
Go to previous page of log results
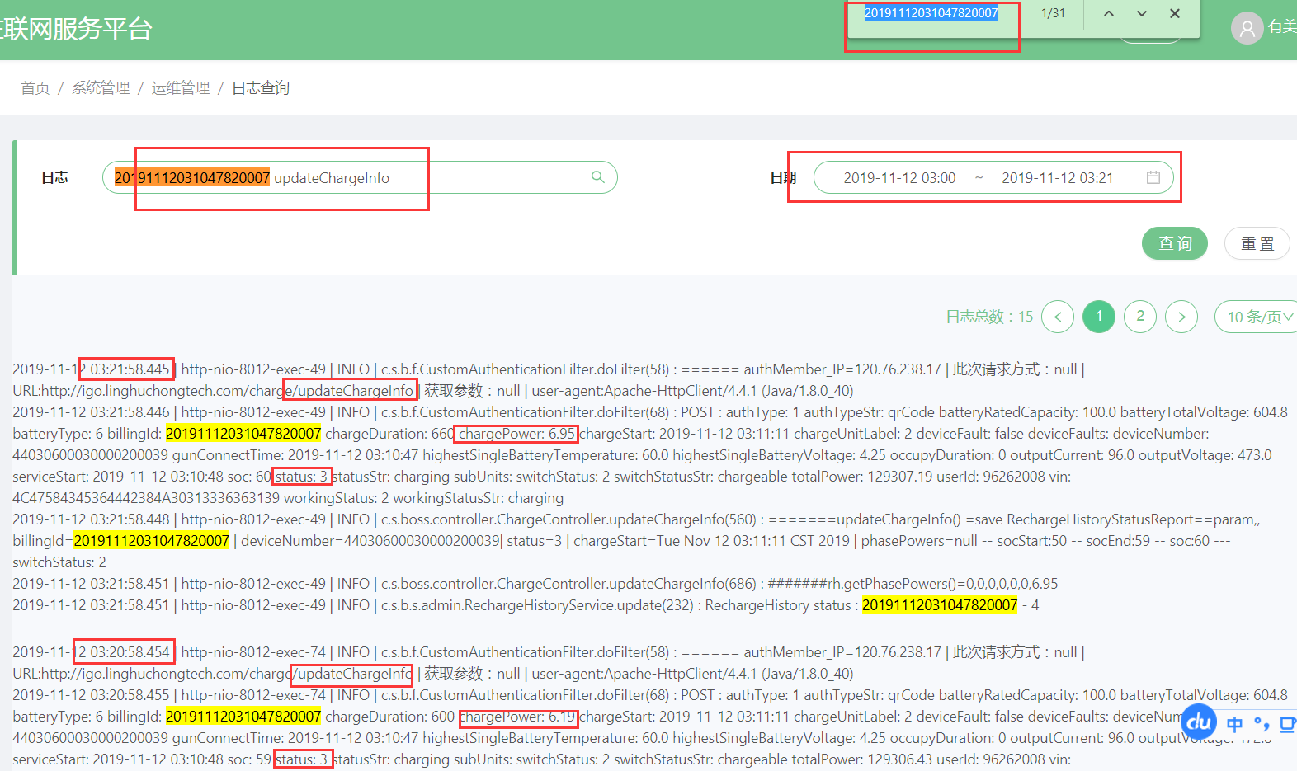[1058, 317]
